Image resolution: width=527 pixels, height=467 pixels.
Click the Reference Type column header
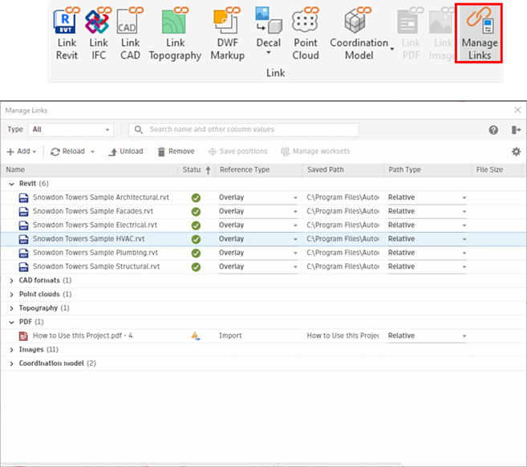click(259, 170)
